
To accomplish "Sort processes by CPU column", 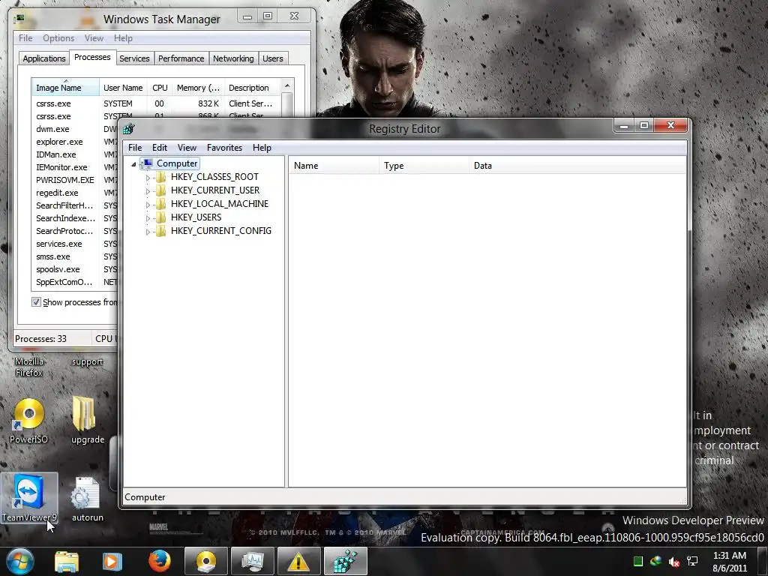I will [160, 88].
